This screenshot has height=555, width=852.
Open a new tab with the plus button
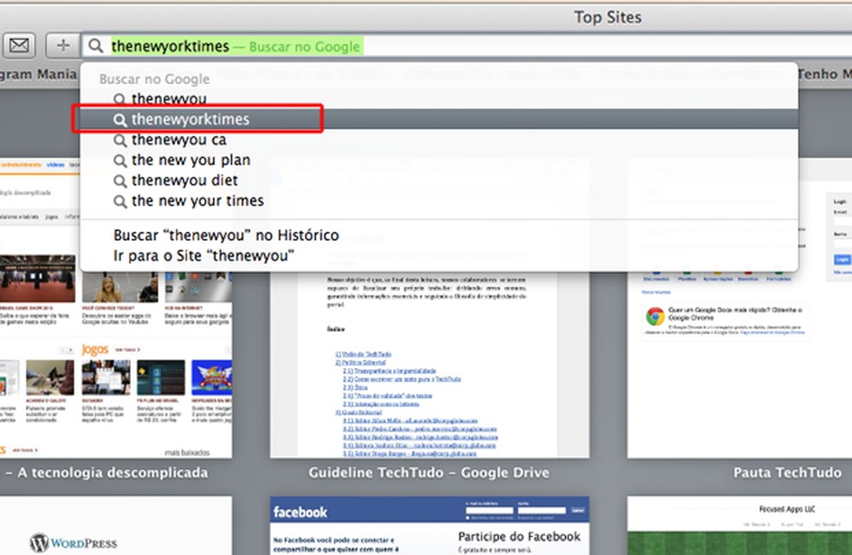61,45
